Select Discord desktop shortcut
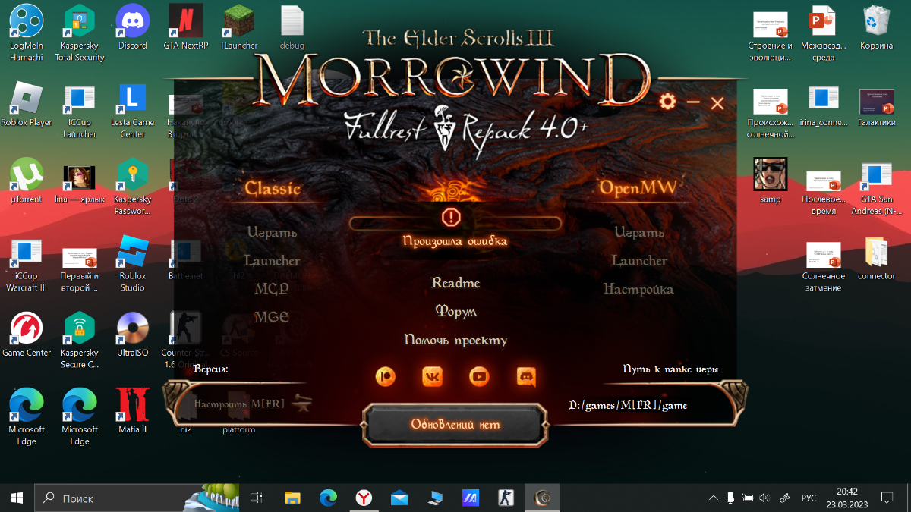The image size is (911, 512). click(x=133, y=27)
